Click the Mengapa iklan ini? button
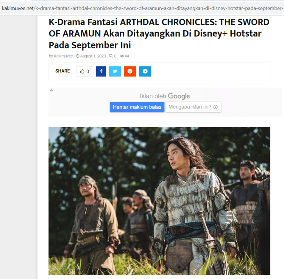 pyautogui.click(x=193, y=107)
